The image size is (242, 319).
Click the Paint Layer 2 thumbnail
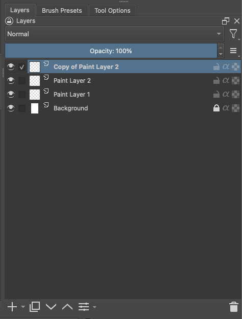[x=35, y=81]
